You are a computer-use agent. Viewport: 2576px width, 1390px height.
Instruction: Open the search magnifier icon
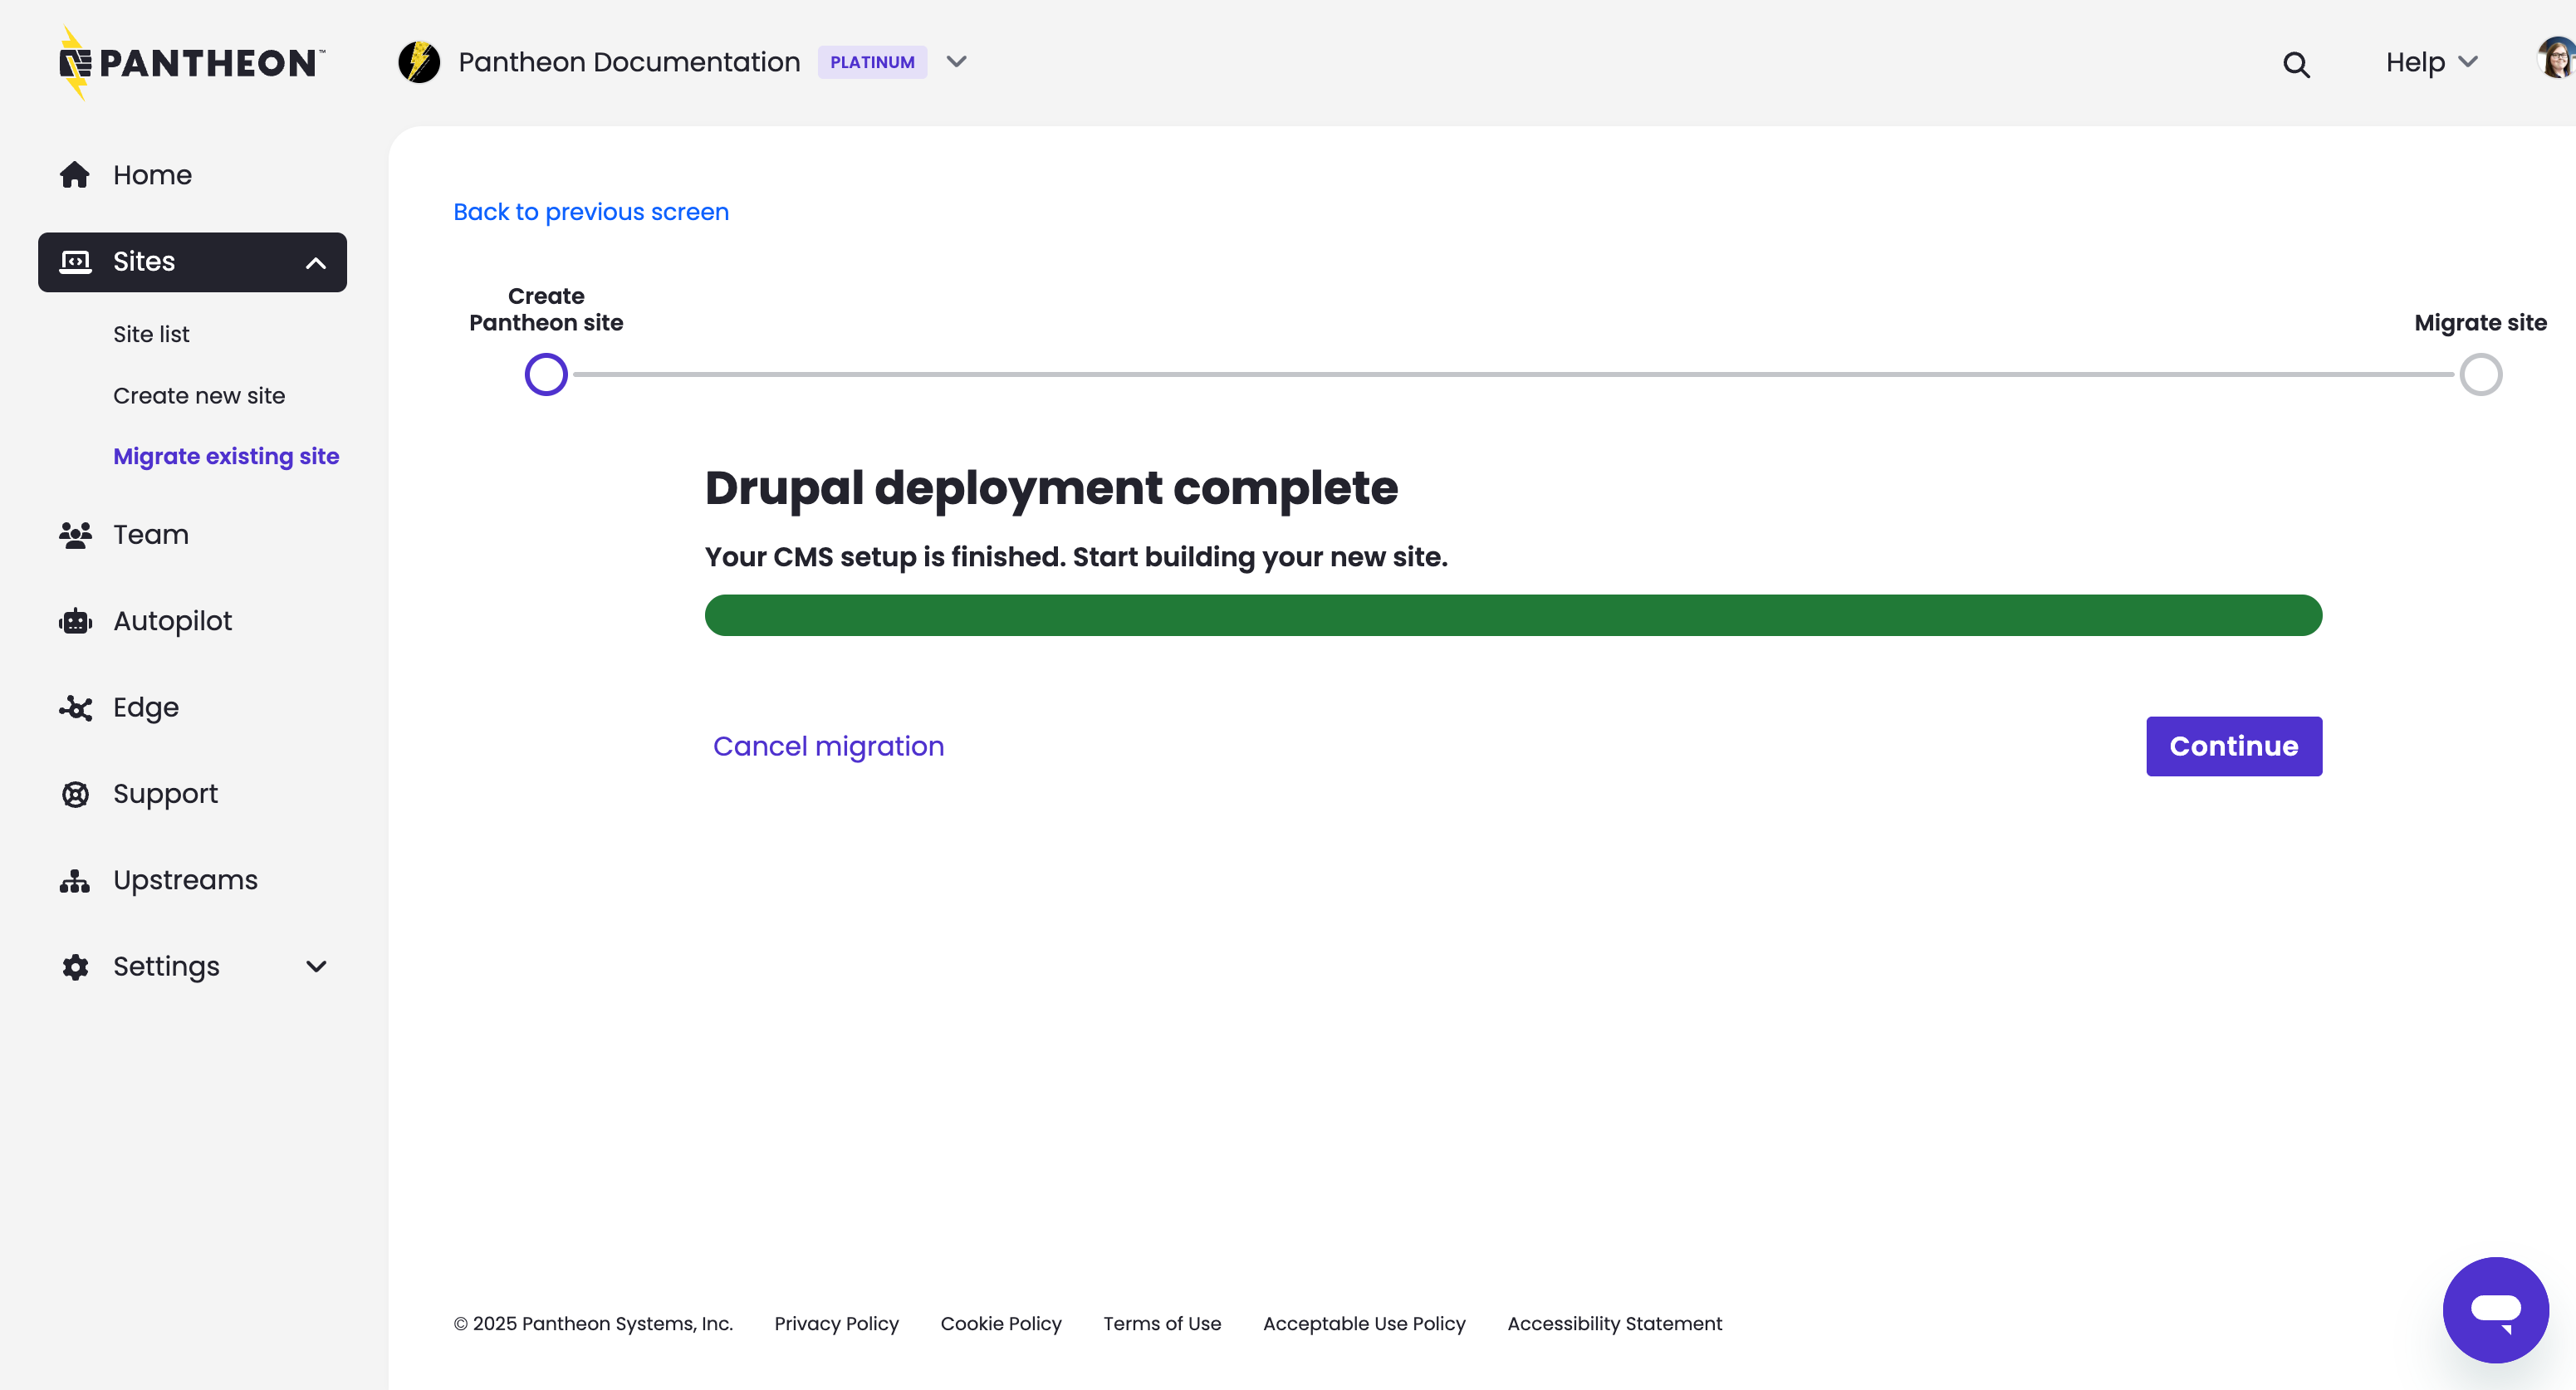point(2296,64)
